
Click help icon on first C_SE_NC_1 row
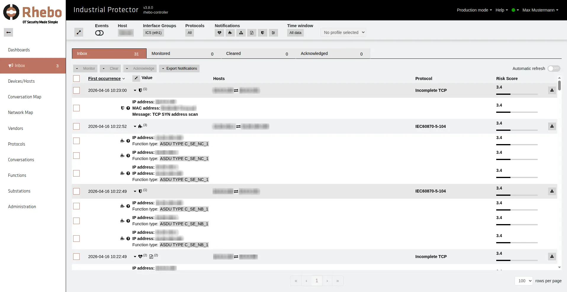tap(128, 141)
